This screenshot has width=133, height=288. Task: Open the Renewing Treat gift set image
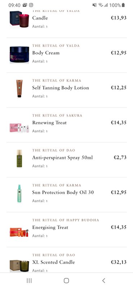[19, 128]
